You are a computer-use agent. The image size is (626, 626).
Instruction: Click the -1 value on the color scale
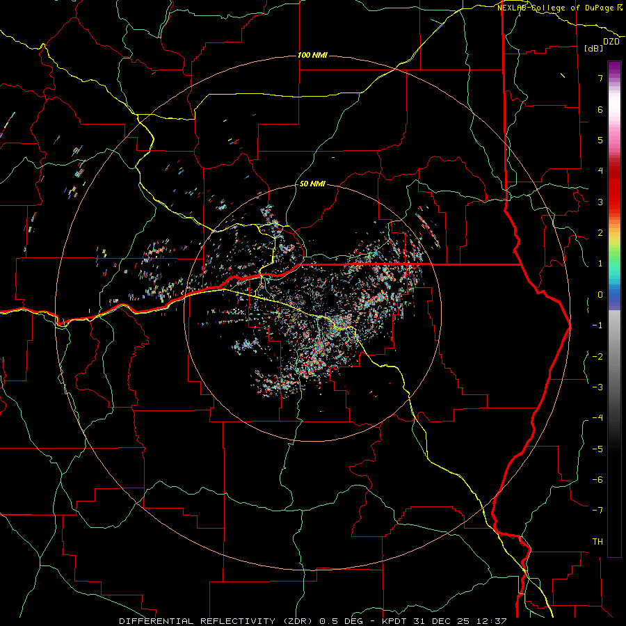point(597,326)
